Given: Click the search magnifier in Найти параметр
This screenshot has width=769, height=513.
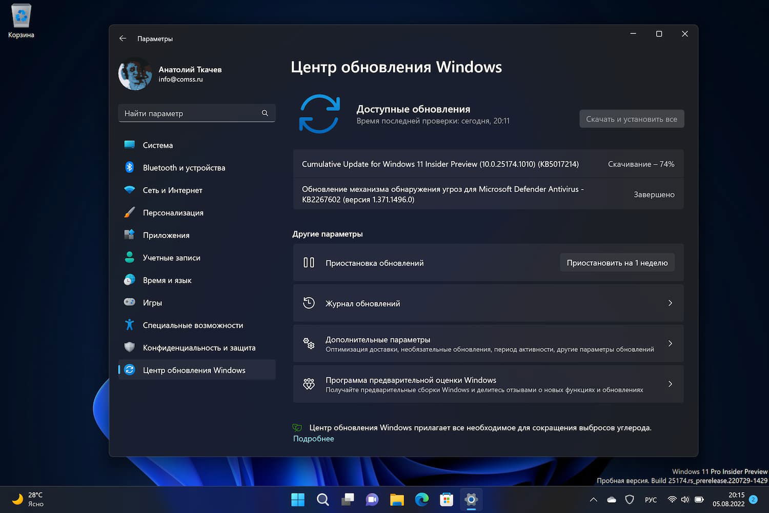Looking at the screenshot, I should (x=265, y=113).
